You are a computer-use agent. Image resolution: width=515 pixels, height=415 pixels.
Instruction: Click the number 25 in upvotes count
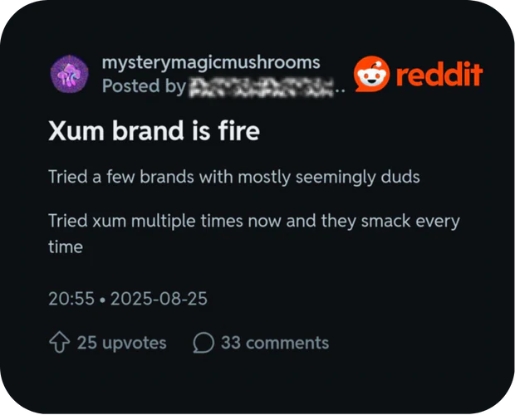pos(86,343)
